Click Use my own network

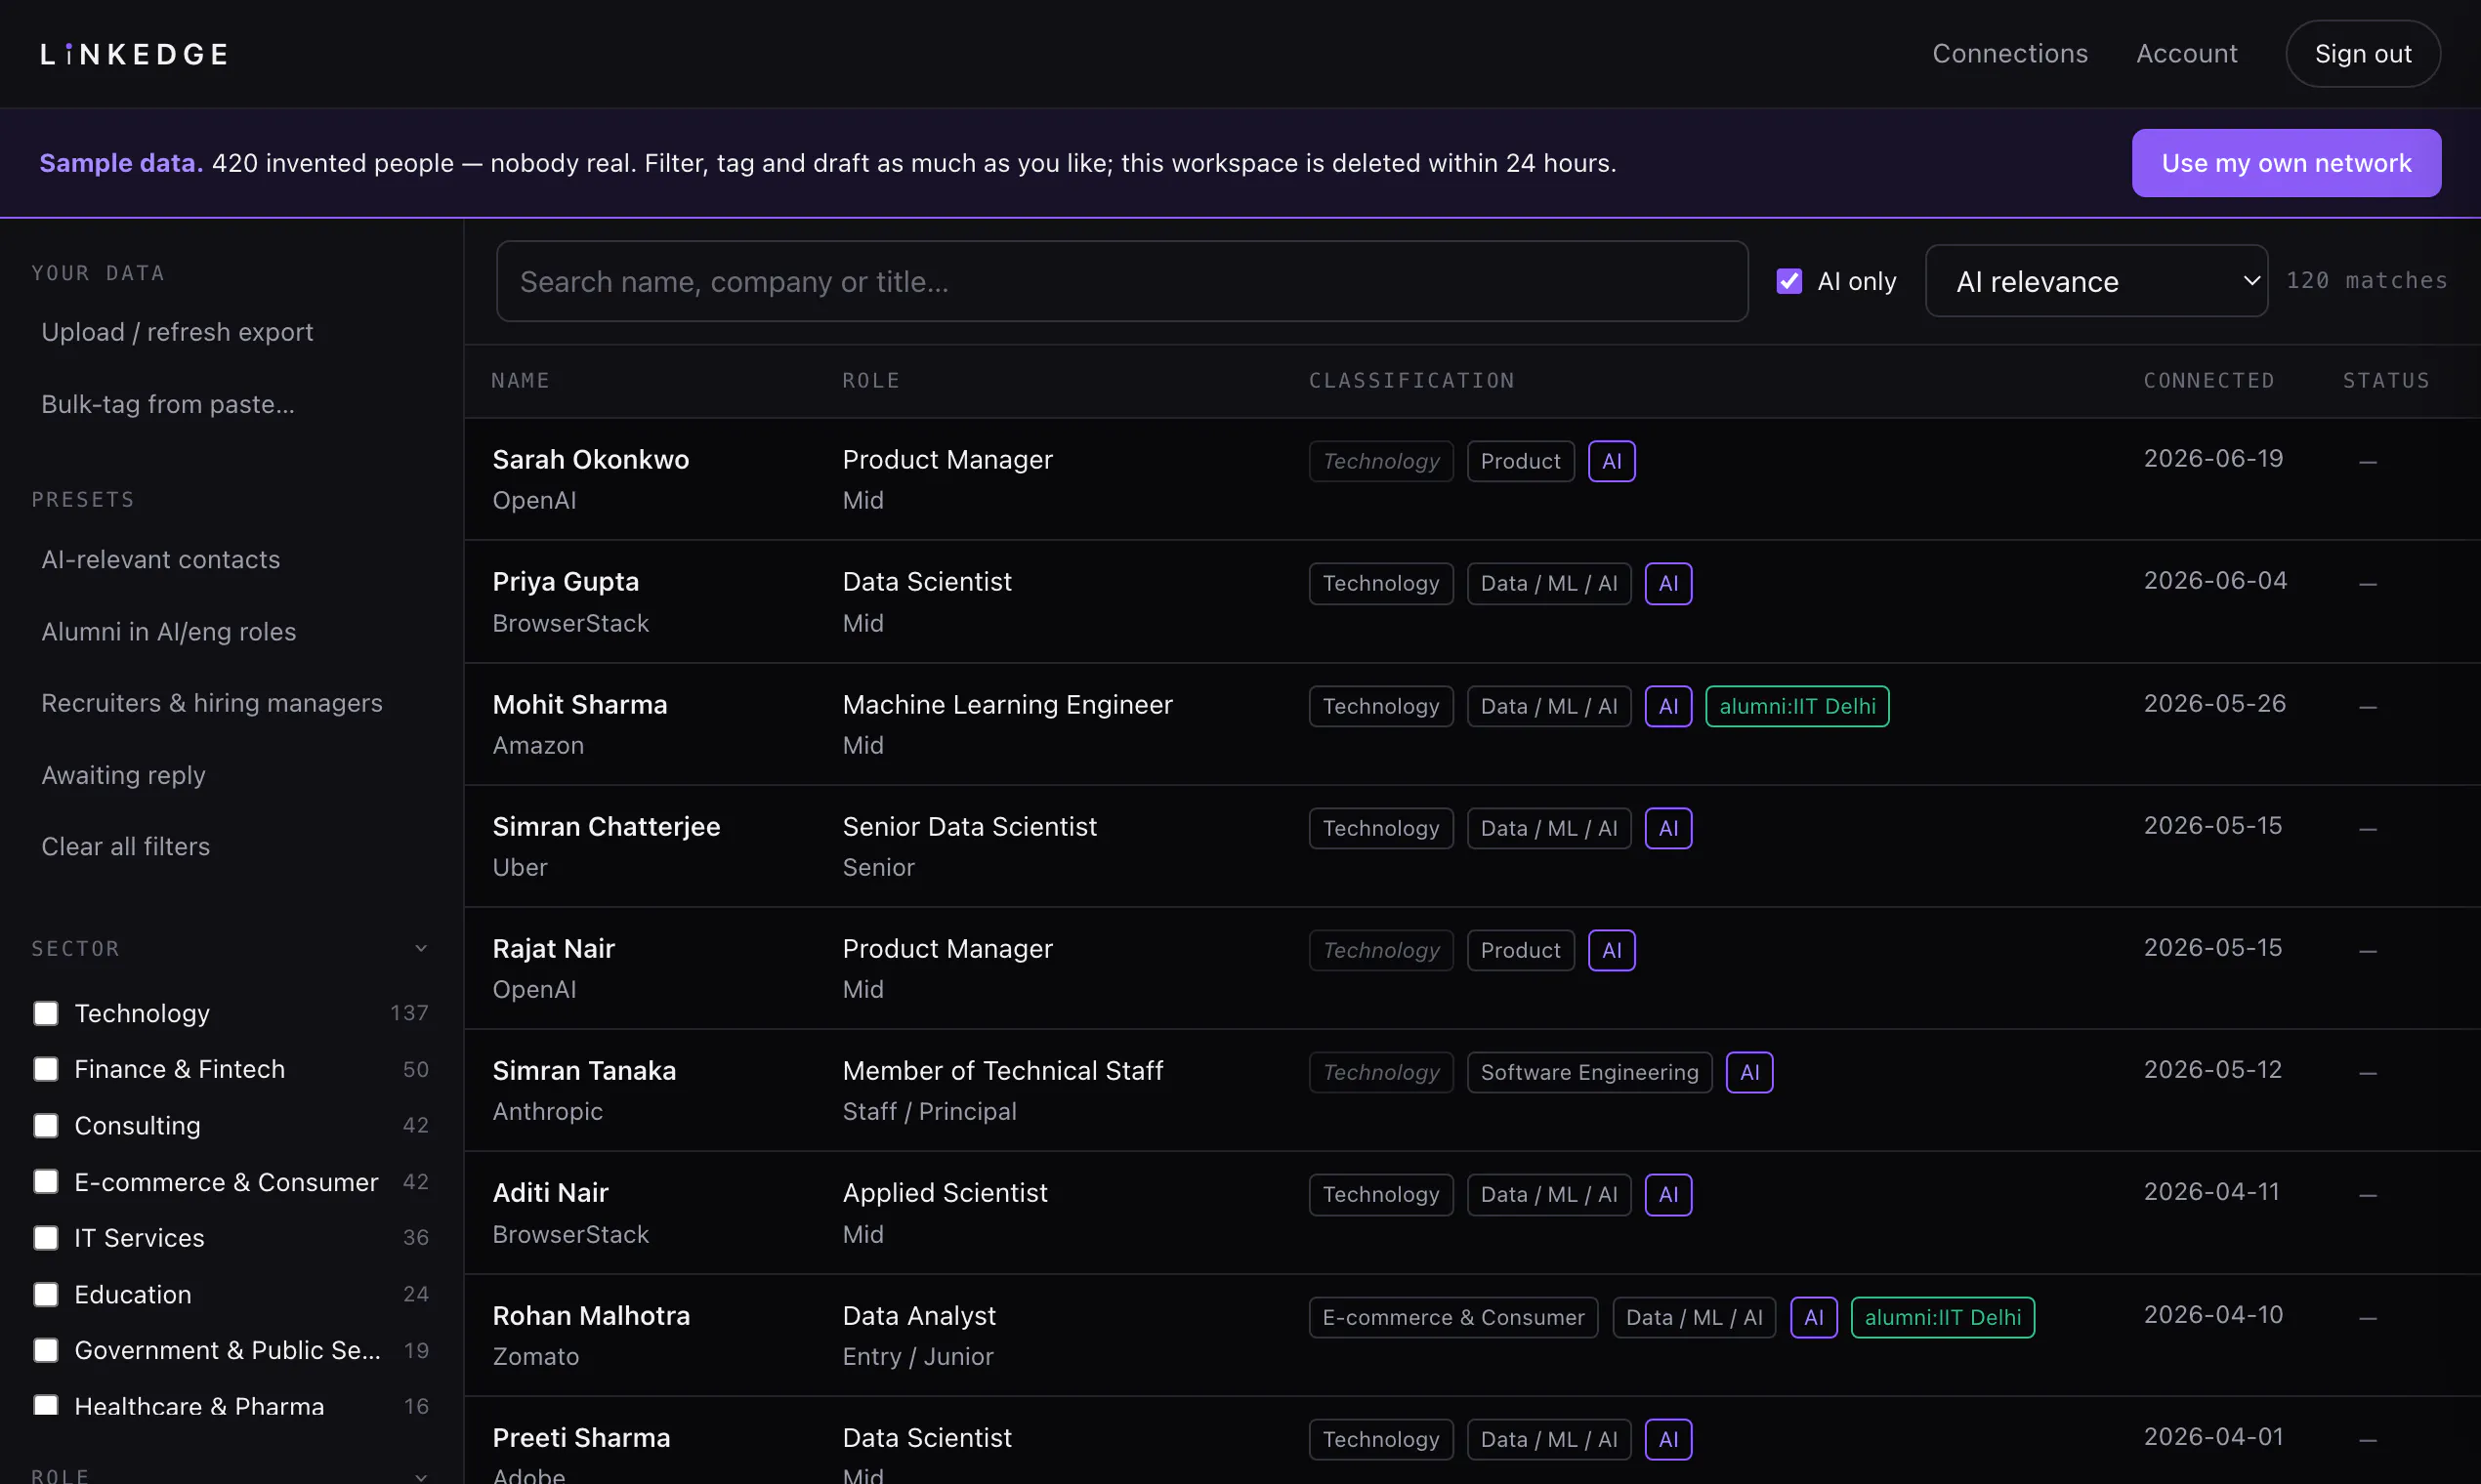coord(2286,163)
